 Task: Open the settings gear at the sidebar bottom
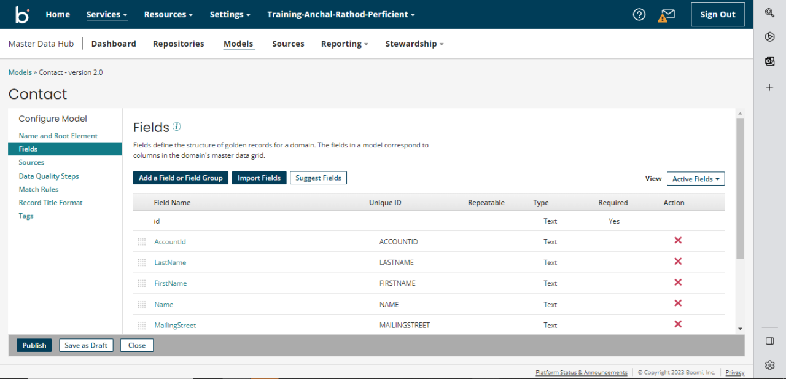click(x=769, y=365)
